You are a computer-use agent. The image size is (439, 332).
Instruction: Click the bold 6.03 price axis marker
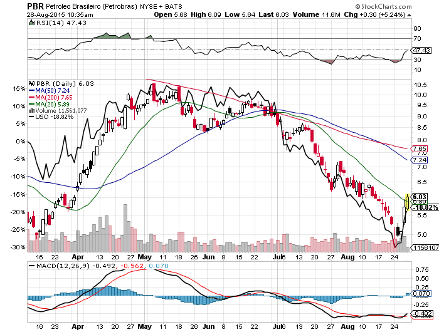point(420,197)
